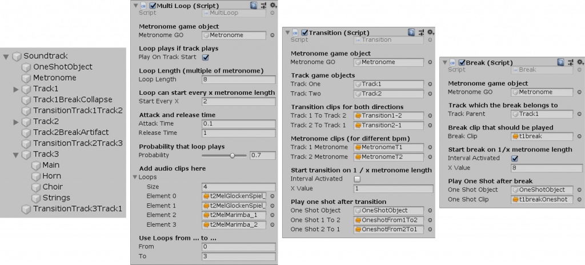Select the Choir object in the hierarchy
Image resolution: width=585 pixels, height=265 pixels.
pyautogui.click(x=53, y=187)
